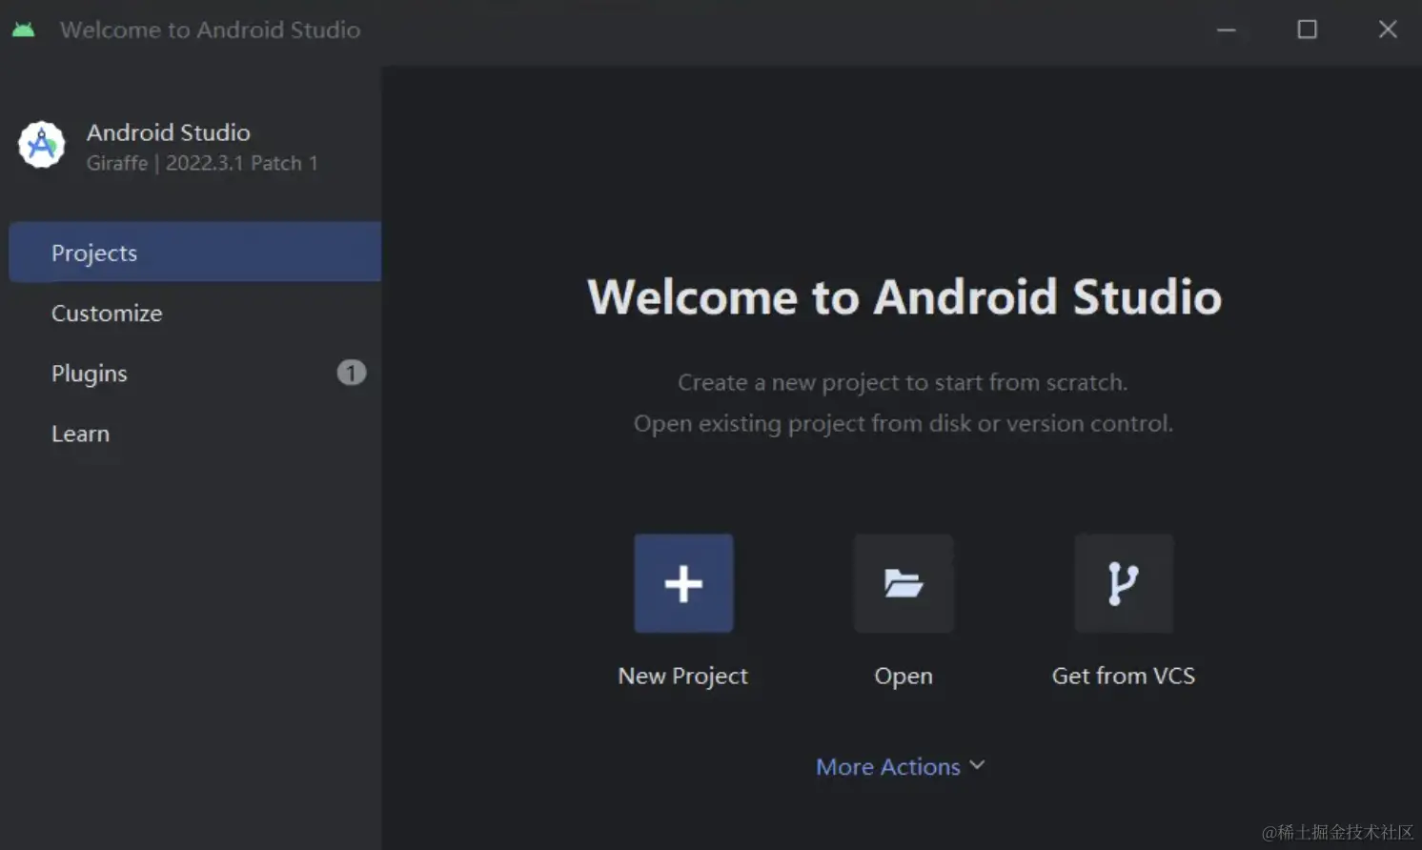Click the Open folder icon
This screenshot has width=1422, height=850.
tap(904, 583)
